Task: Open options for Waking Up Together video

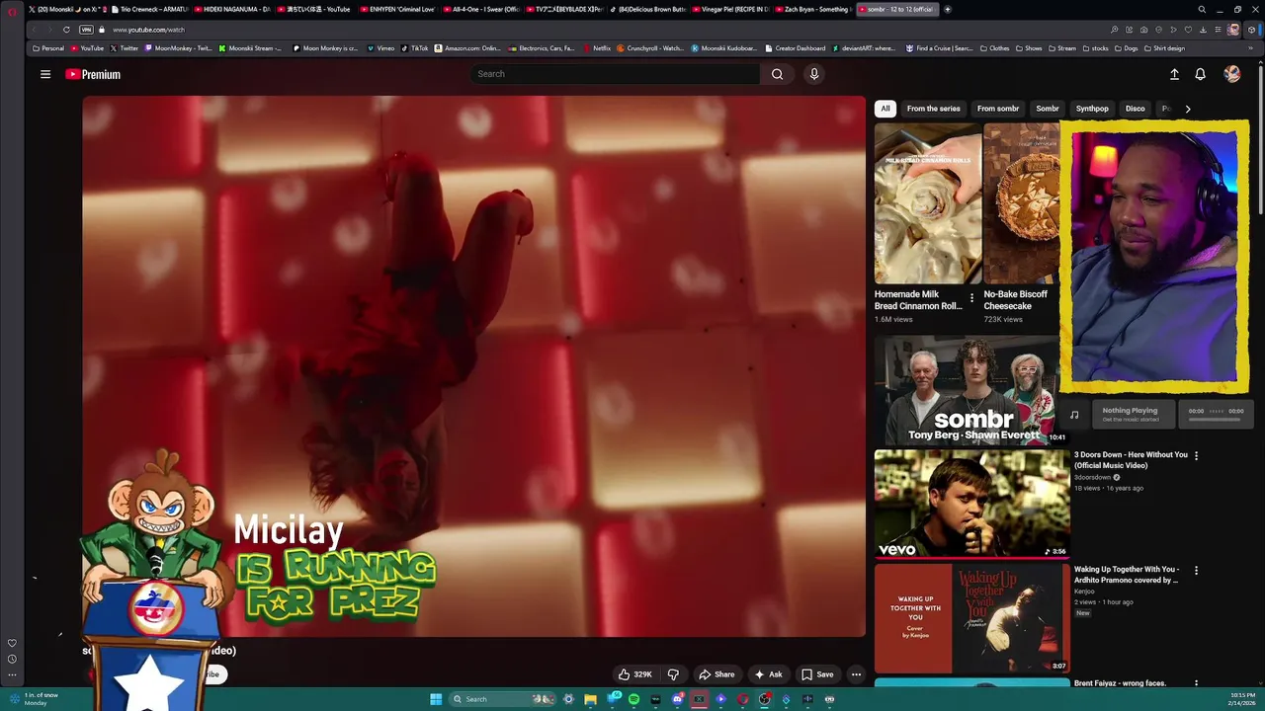Action: pos(1196,570)
